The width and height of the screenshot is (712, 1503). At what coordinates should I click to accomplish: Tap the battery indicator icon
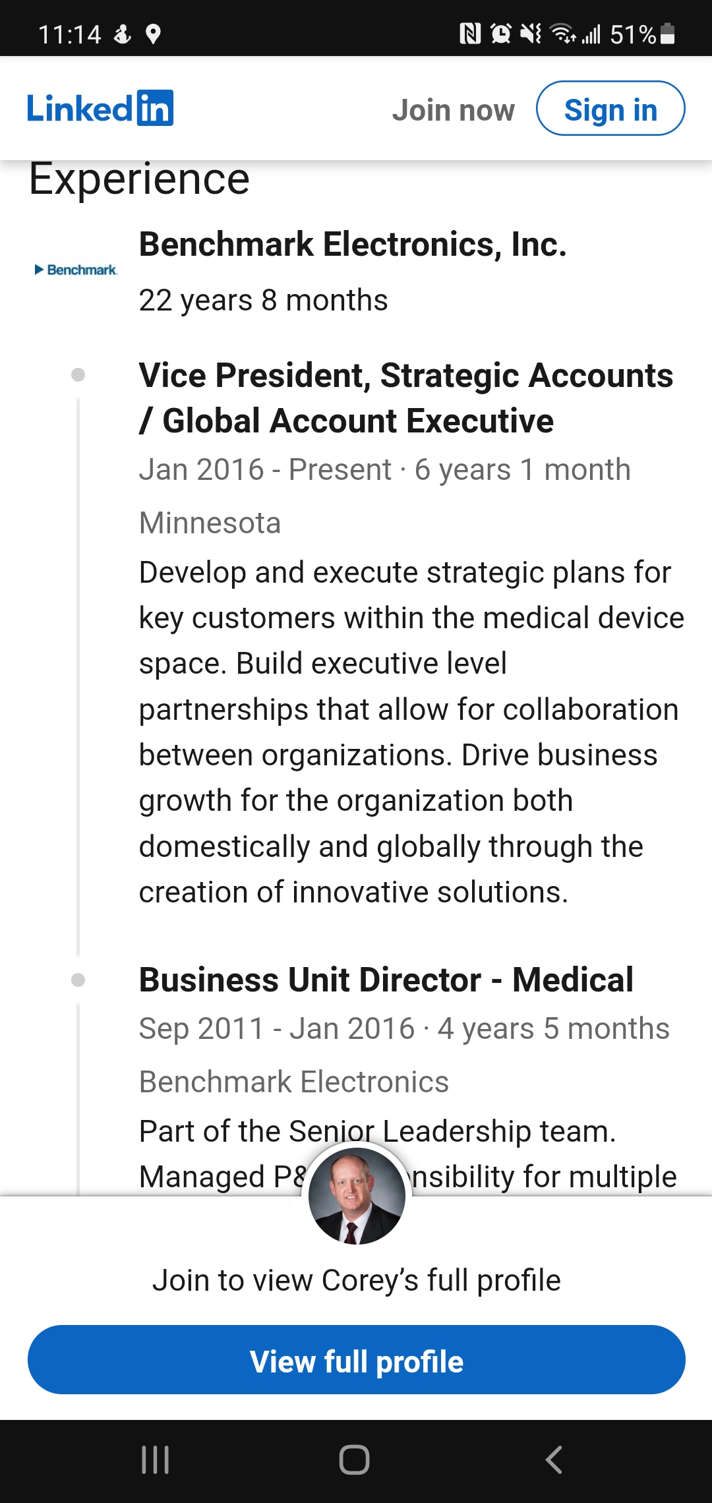(x=668, y=34)
